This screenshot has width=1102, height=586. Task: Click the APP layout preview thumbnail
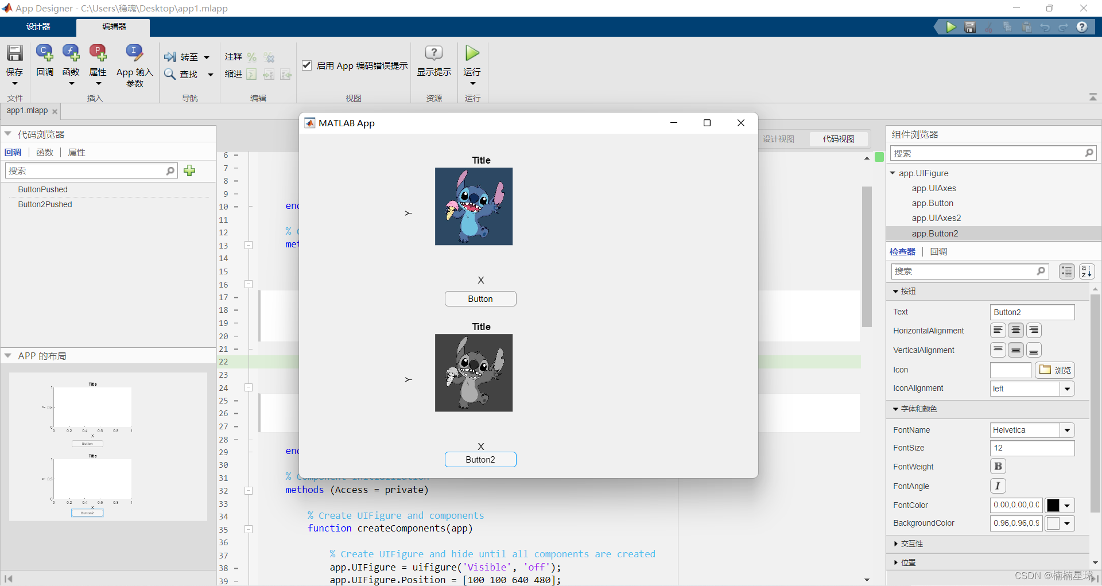click(108, 447)
